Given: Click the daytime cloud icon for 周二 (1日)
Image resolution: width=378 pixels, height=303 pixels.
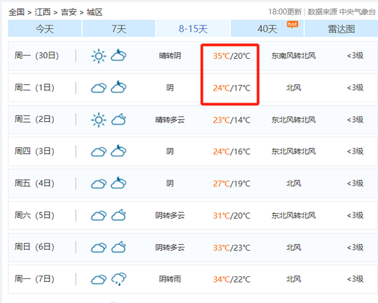Looking at the screenshot, I should [98, 88].
